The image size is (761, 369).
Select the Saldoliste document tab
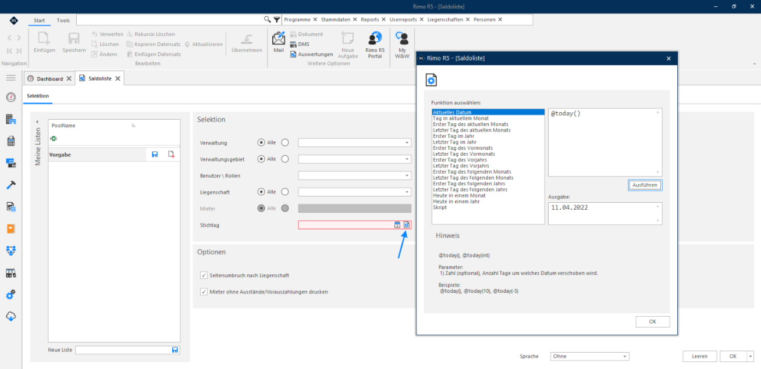99,78
